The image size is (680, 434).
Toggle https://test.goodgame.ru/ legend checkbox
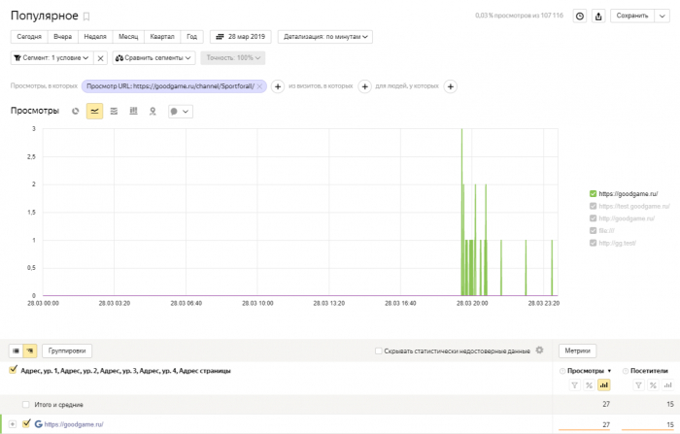pos(593,206)
